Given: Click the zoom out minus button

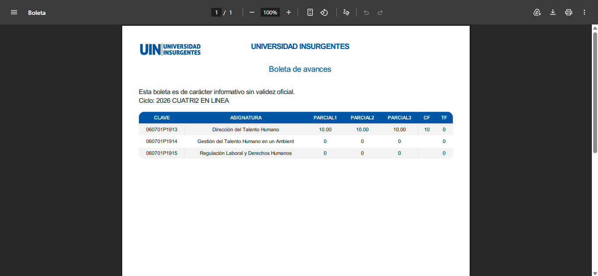Looking at the screenshot, I should point(252,12).
